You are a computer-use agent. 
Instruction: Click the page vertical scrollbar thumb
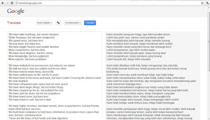(x=209, y=42)
